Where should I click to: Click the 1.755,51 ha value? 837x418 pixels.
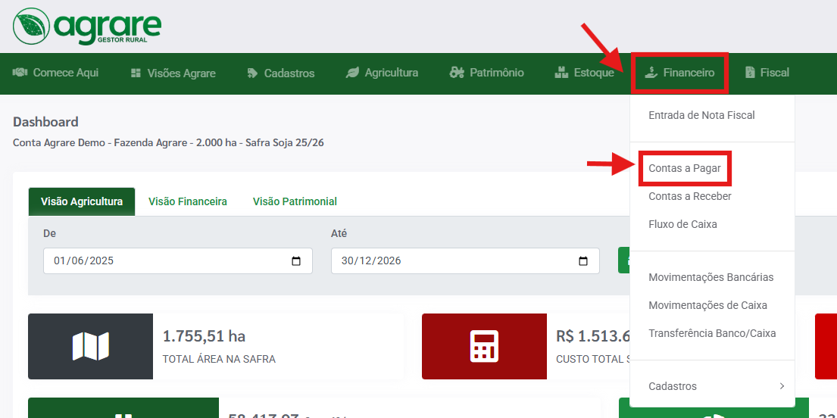(x=204, y=335)
